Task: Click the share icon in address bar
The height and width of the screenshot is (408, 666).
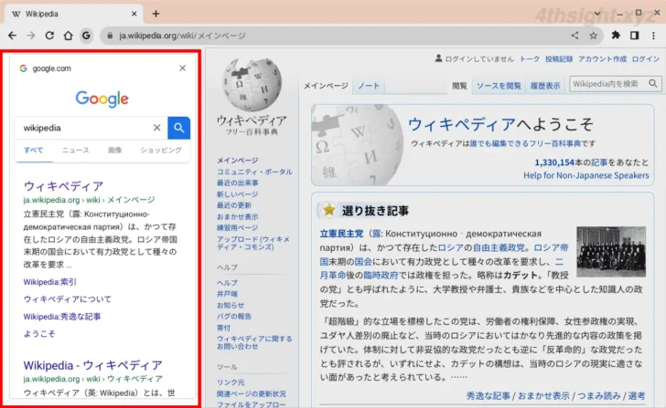Action: point(575,36)
